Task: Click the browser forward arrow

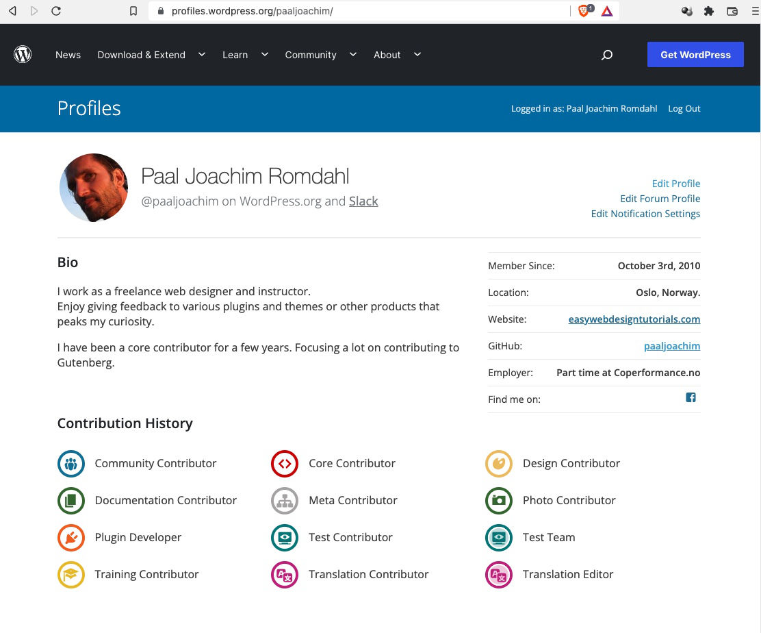Action: click(x=34, y=11)
